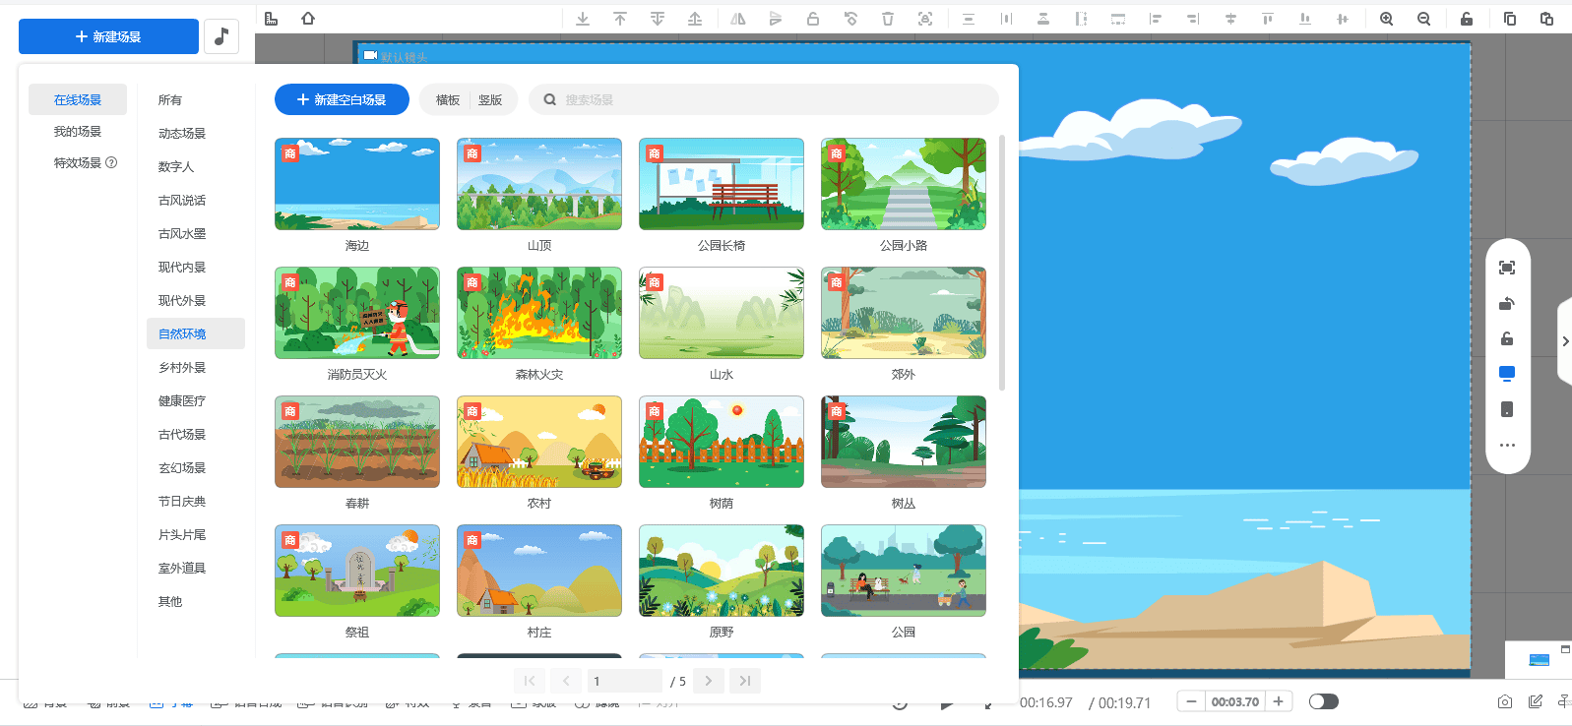
Task: Select the blue desktop screen icon
Action: pyautogui.click(x=1506, y=373)
